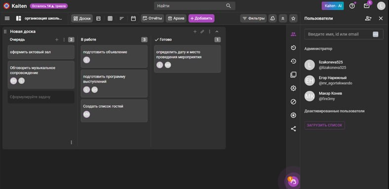Collapse Новая доска with the chevron
The width and height of the screenshot is (389, 189).
[x=217, y=32]
